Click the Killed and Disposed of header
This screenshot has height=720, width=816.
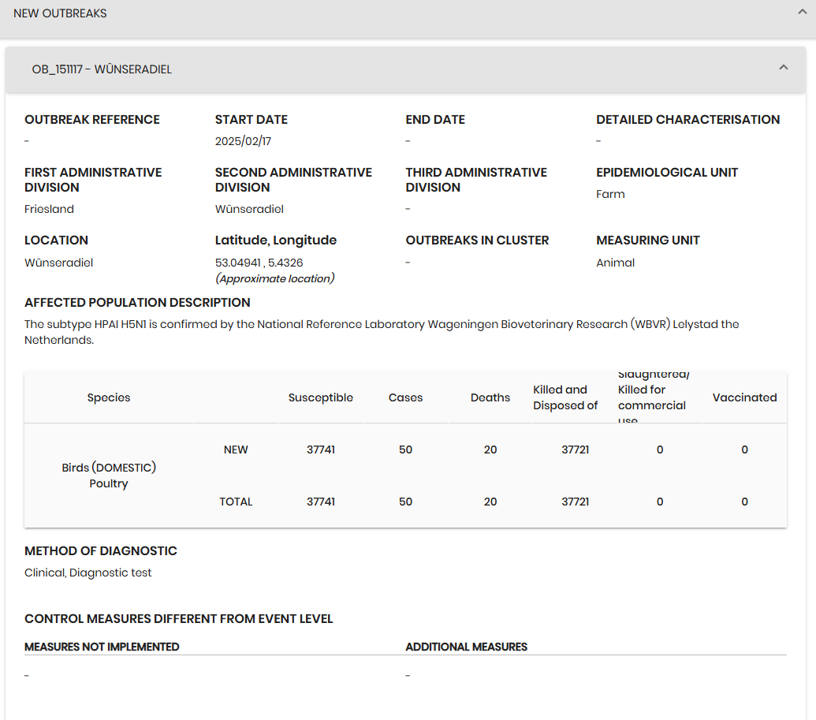click(565, 397)
